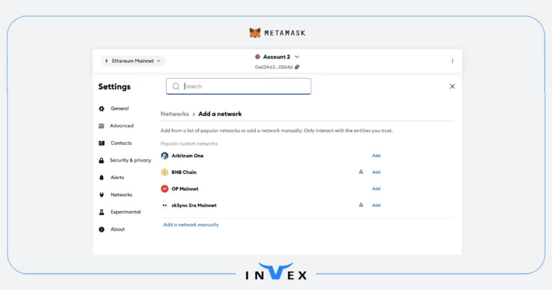Click the Arbitrum One logo icon
Image resolution: width=552 pixels, height=290 pixels.
164,156
